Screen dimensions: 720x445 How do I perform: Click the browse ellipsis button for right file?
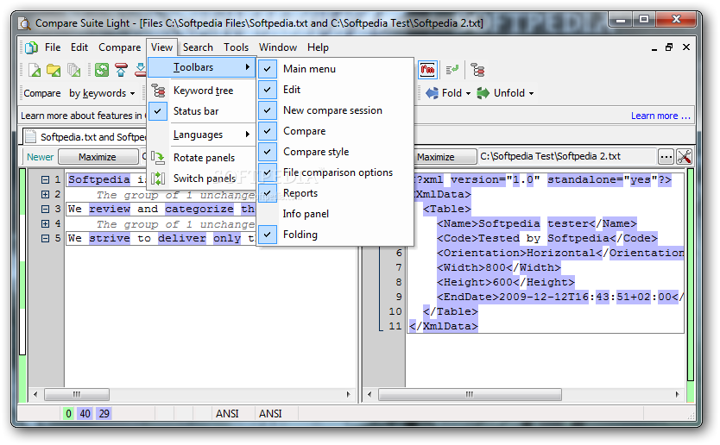(x=666, y=156)
